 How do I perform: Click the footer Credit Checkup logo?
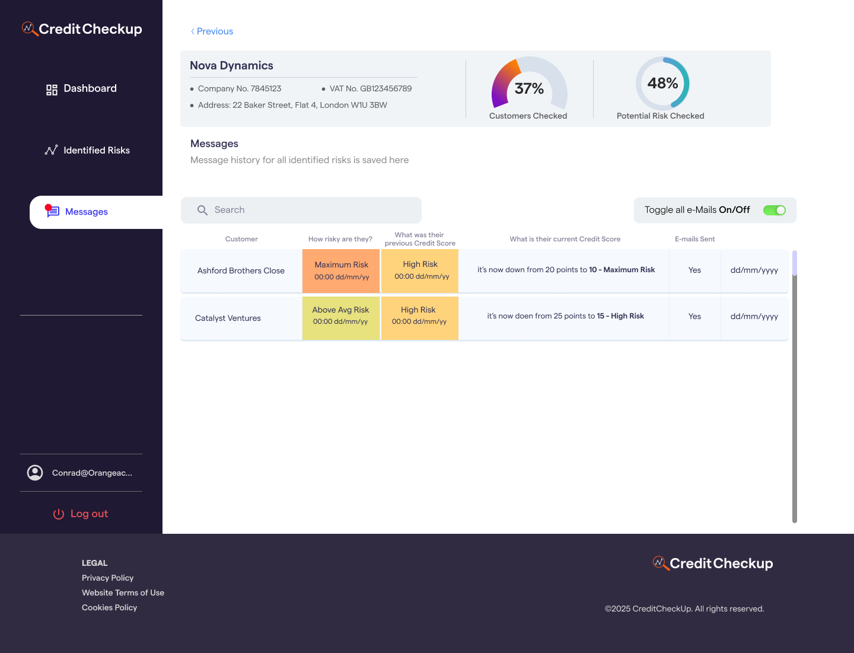click(x=713, y=563)
